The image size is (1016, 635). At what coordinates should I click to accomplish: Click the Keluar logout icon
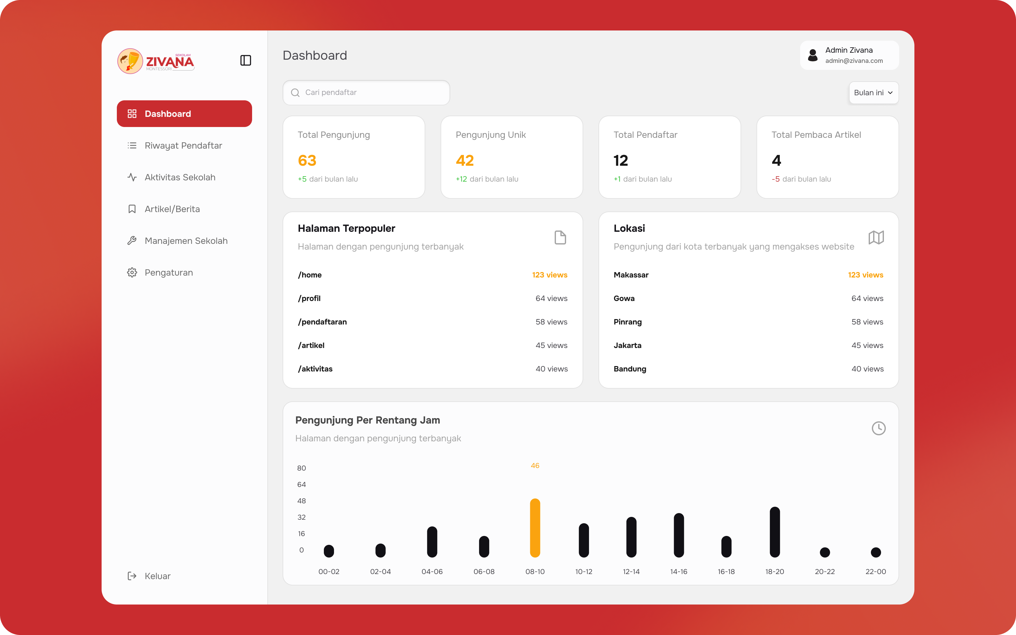coord(132,576)
